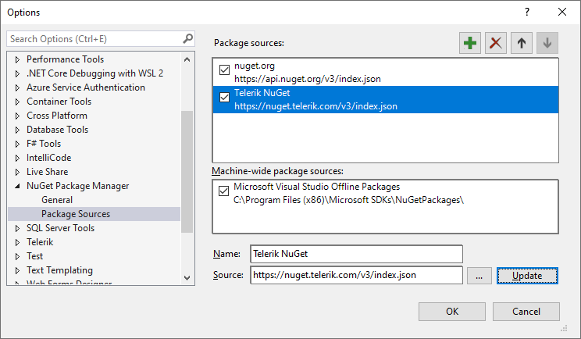Move selected package source up
The height and width of the screenshot is (339, 581).
(522, 43)
